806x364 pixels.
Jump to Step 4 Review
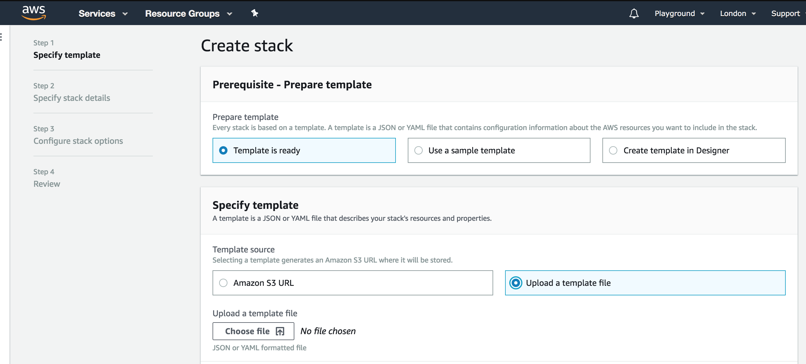47,184
